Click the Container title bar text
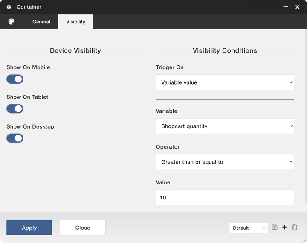The width and height of the screenshot is (307, 243). point(29,7)
